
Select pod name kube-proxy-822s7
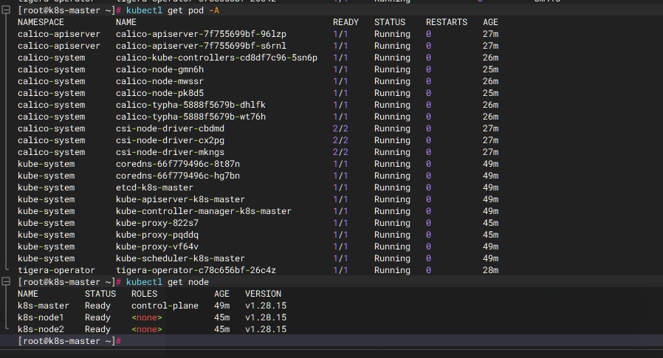[157, 223]
